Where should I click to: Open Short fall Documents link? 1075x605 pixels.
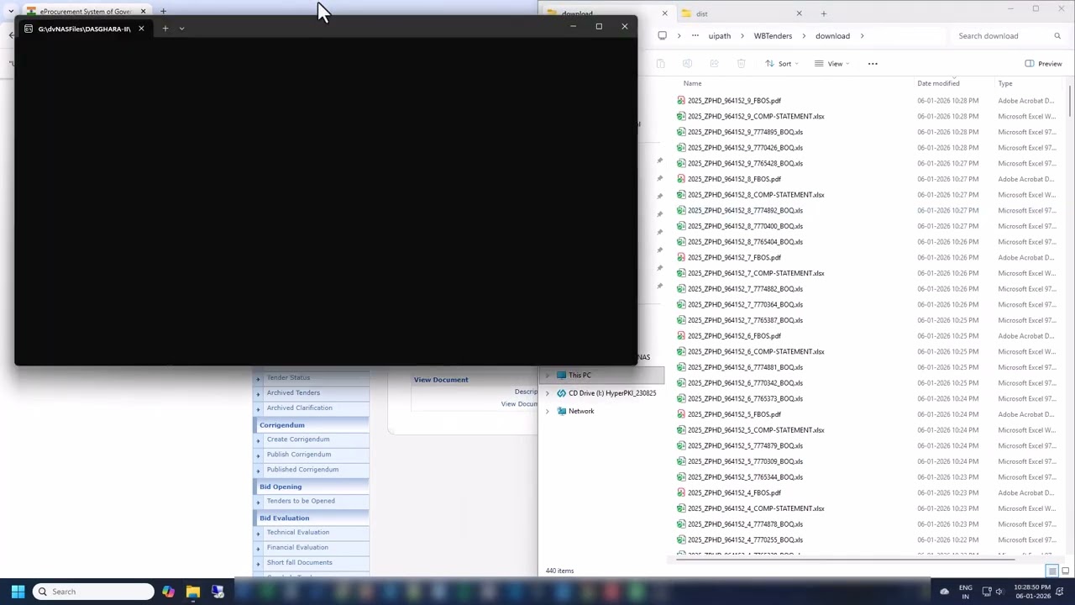[x=300, y=562]
